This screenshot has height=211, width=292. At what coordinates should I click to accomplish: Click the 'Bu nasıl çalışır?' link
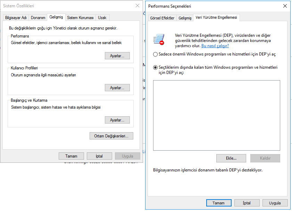tap(215, 46)
